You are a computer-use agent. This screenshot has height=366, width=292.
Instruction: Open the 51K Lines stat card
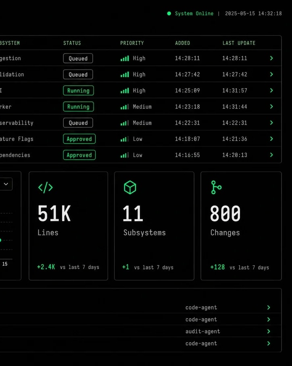pos(69,226)
